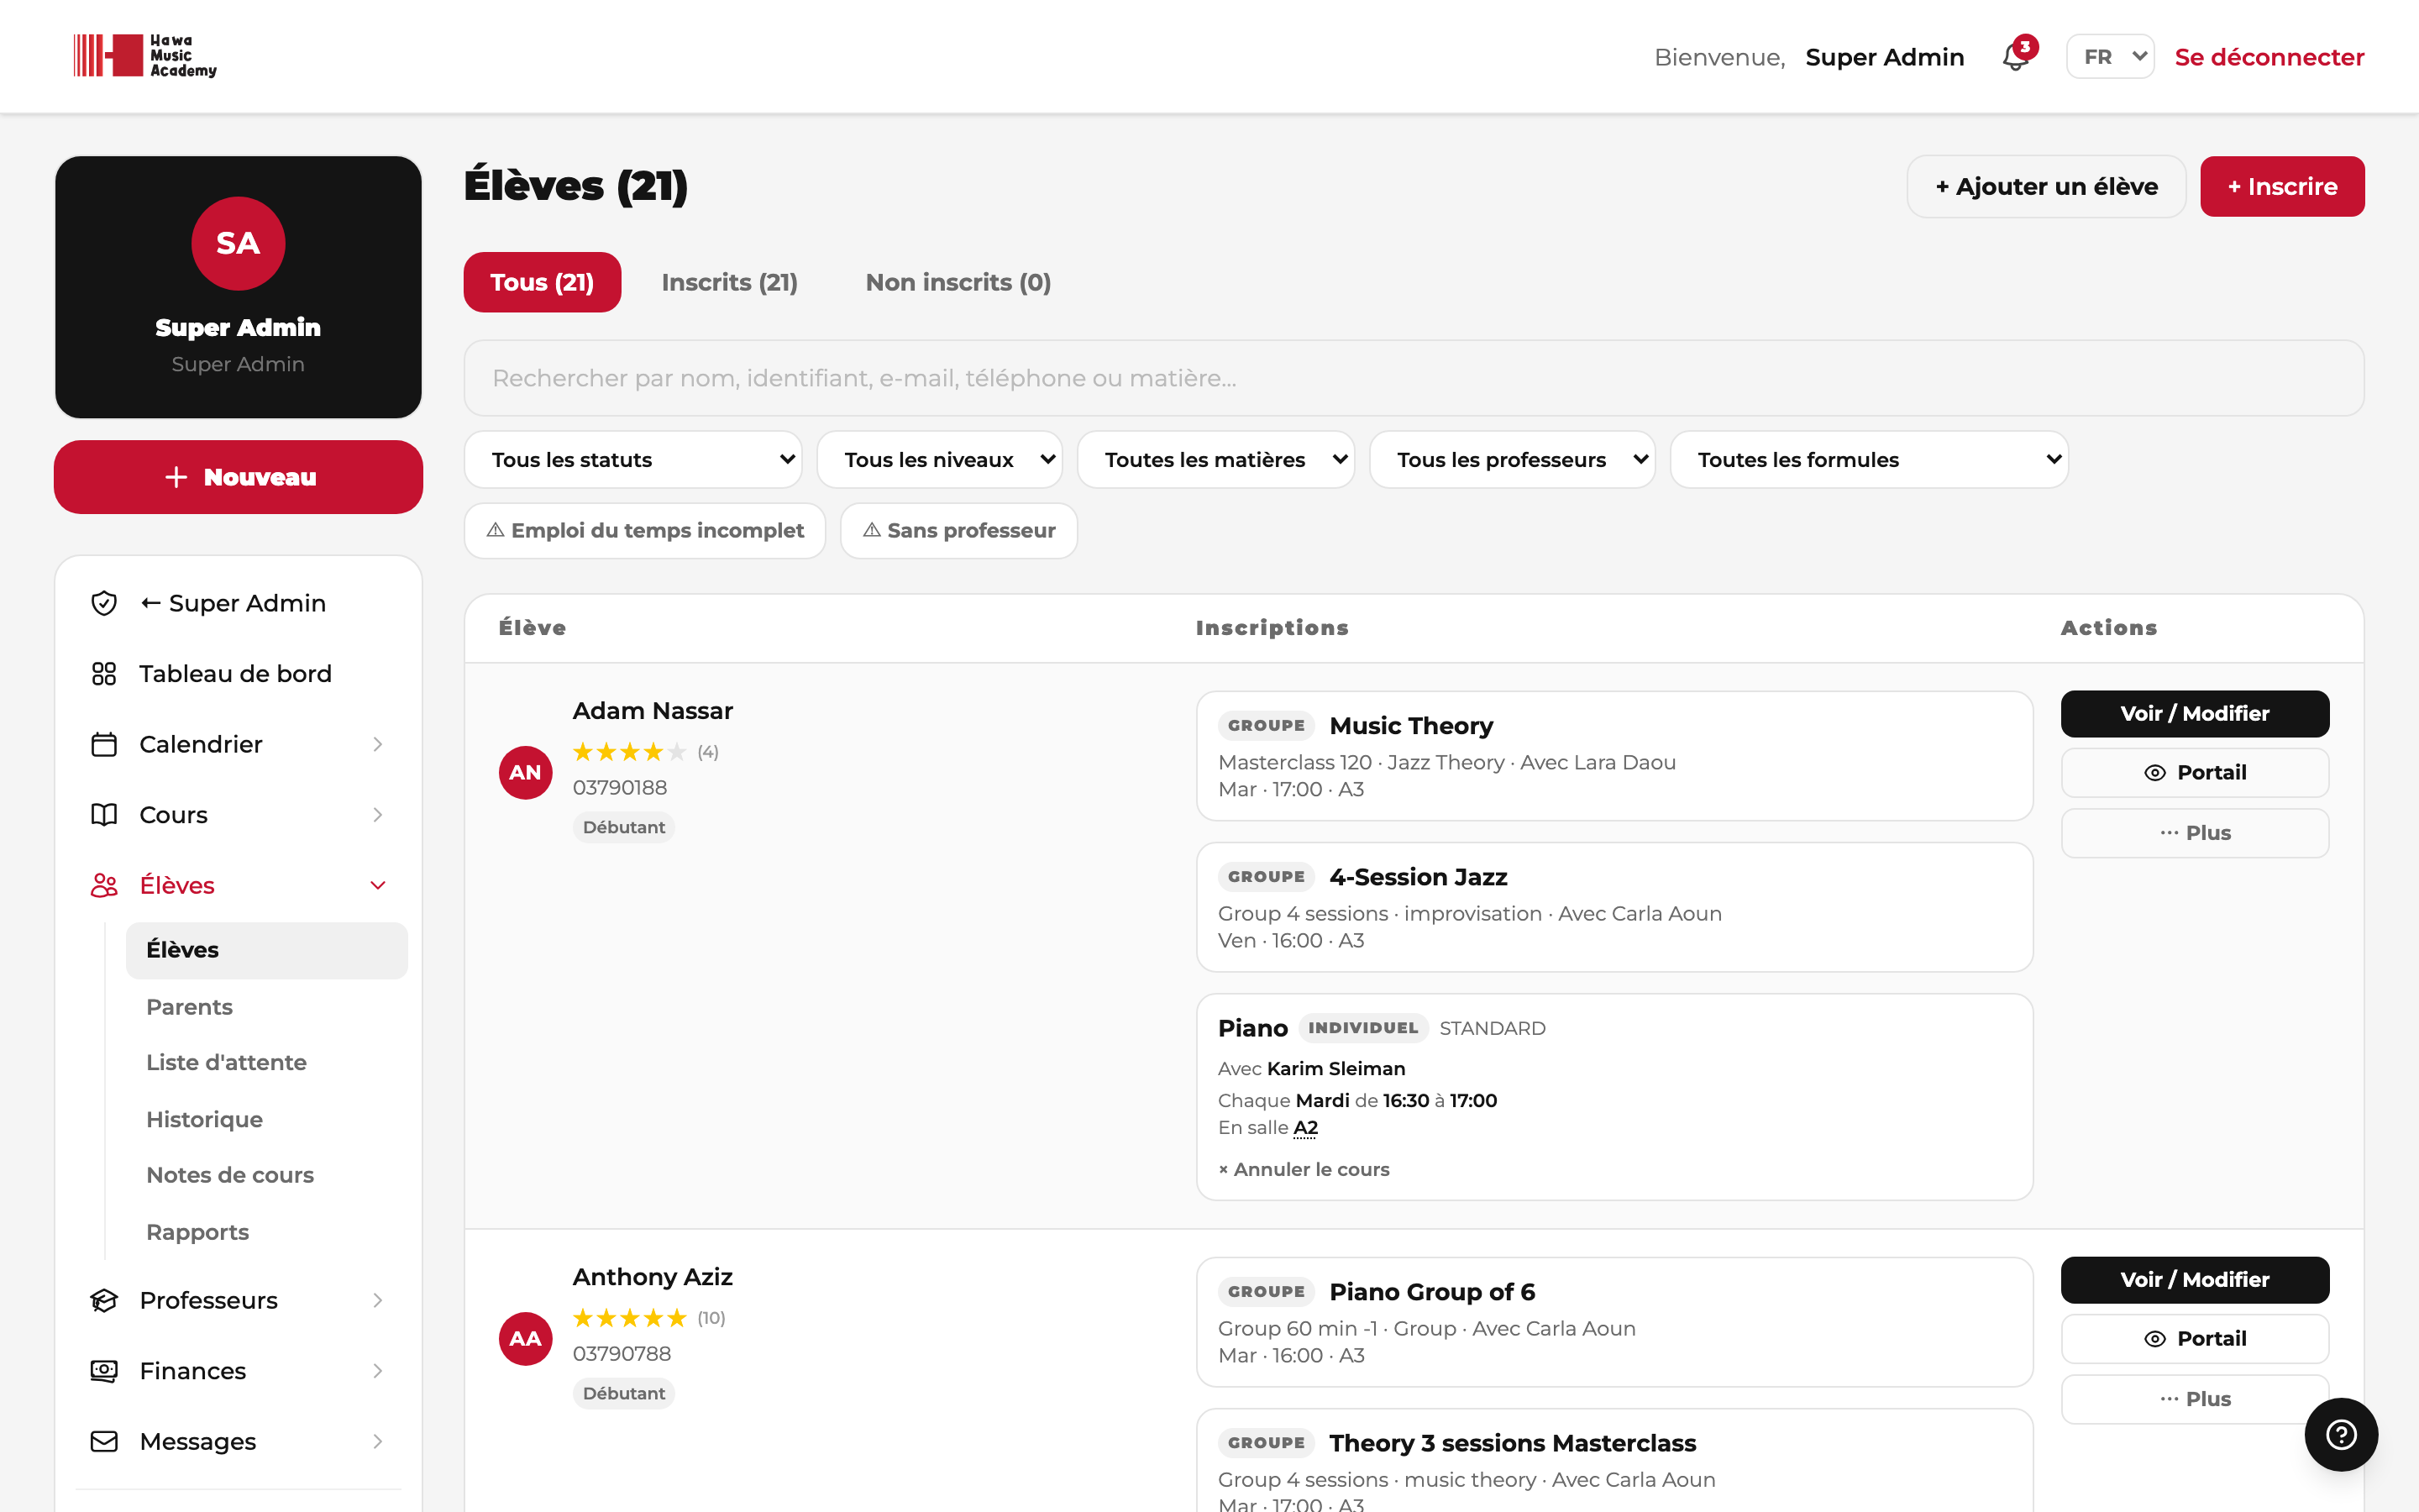Click the Messages envelope icon
Screen dimensions: 2419x1512
coord(104,1441)
